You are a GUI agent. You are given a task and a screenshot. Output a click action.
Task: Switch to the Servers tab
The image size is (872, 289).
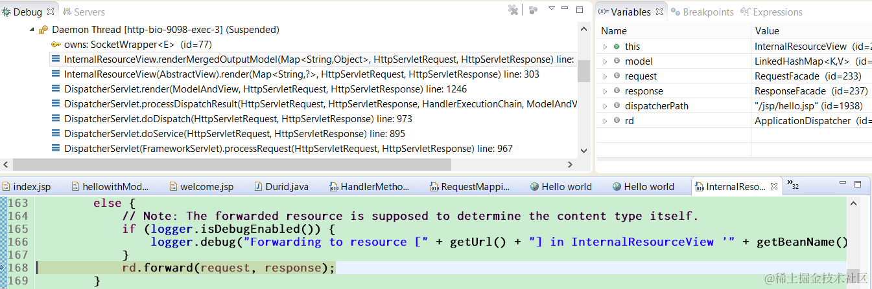tap(84, 12)
